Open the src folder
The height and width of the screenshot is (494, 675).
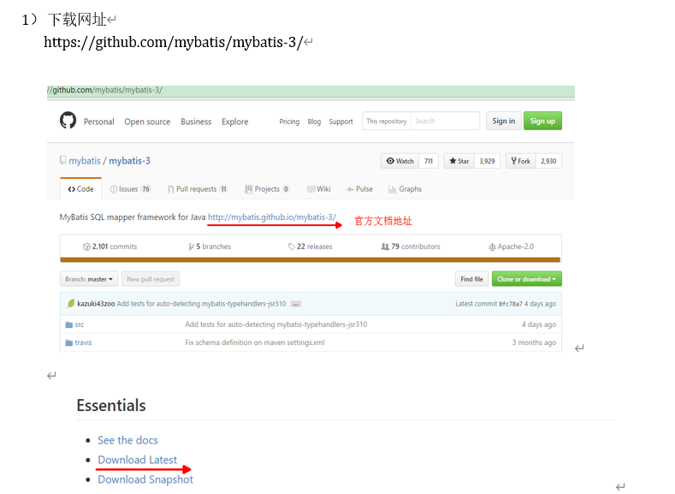80,324
